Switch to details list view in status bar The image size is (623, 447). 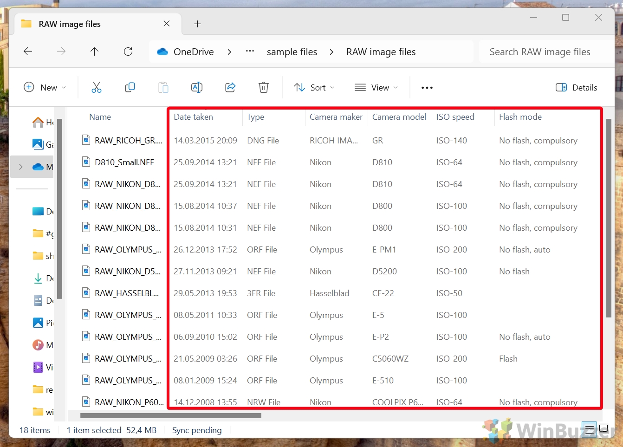590,429
